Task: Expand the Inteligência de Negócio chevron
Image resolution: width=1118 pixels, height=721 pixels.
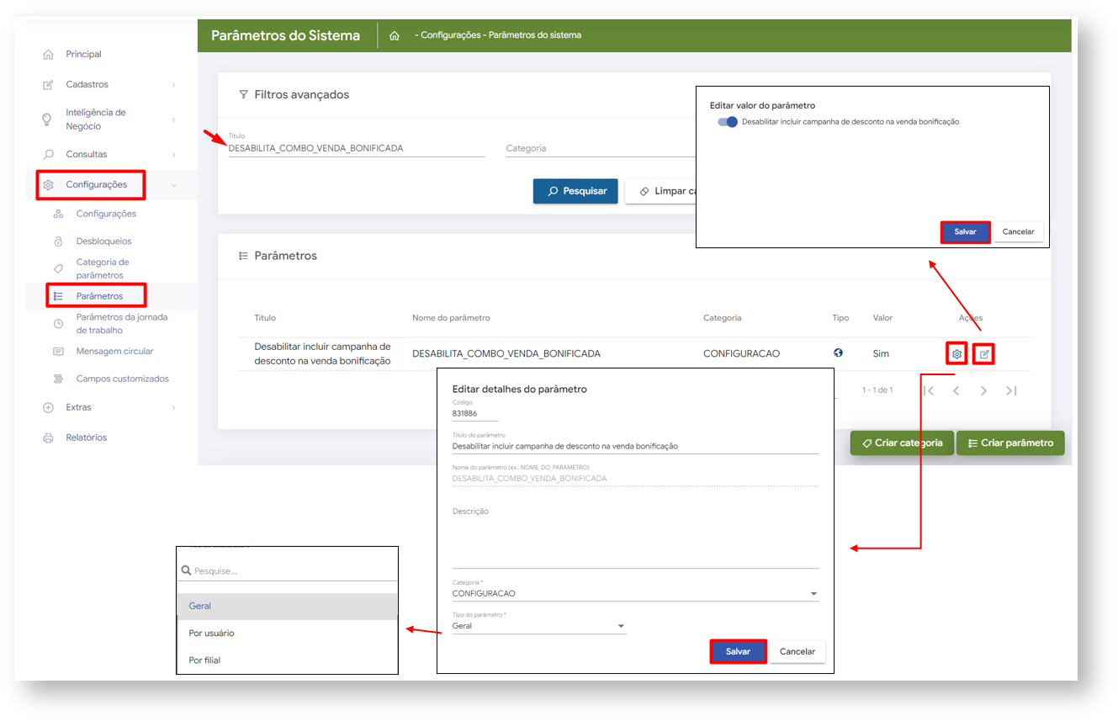Action: coord(173,119)
